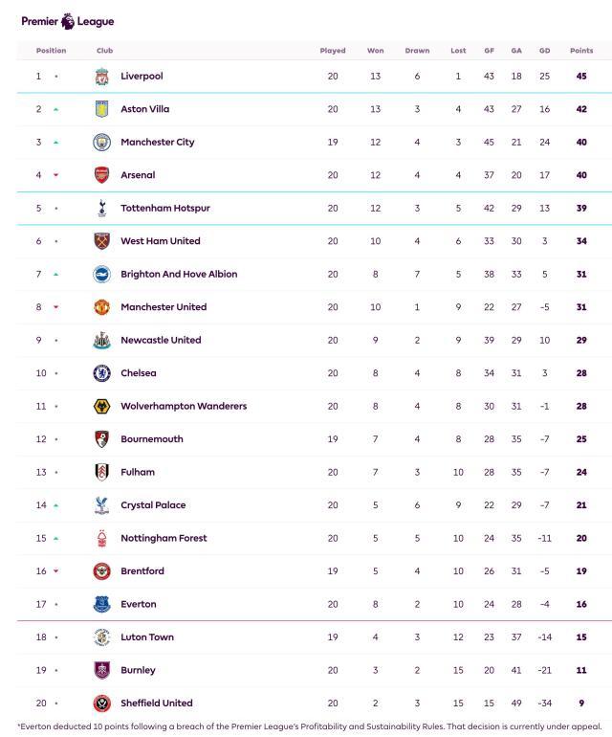This screenshot has height=737, width=612.
Task: Click the Aston Villa club crest
Action: click(x=102, y=109)
